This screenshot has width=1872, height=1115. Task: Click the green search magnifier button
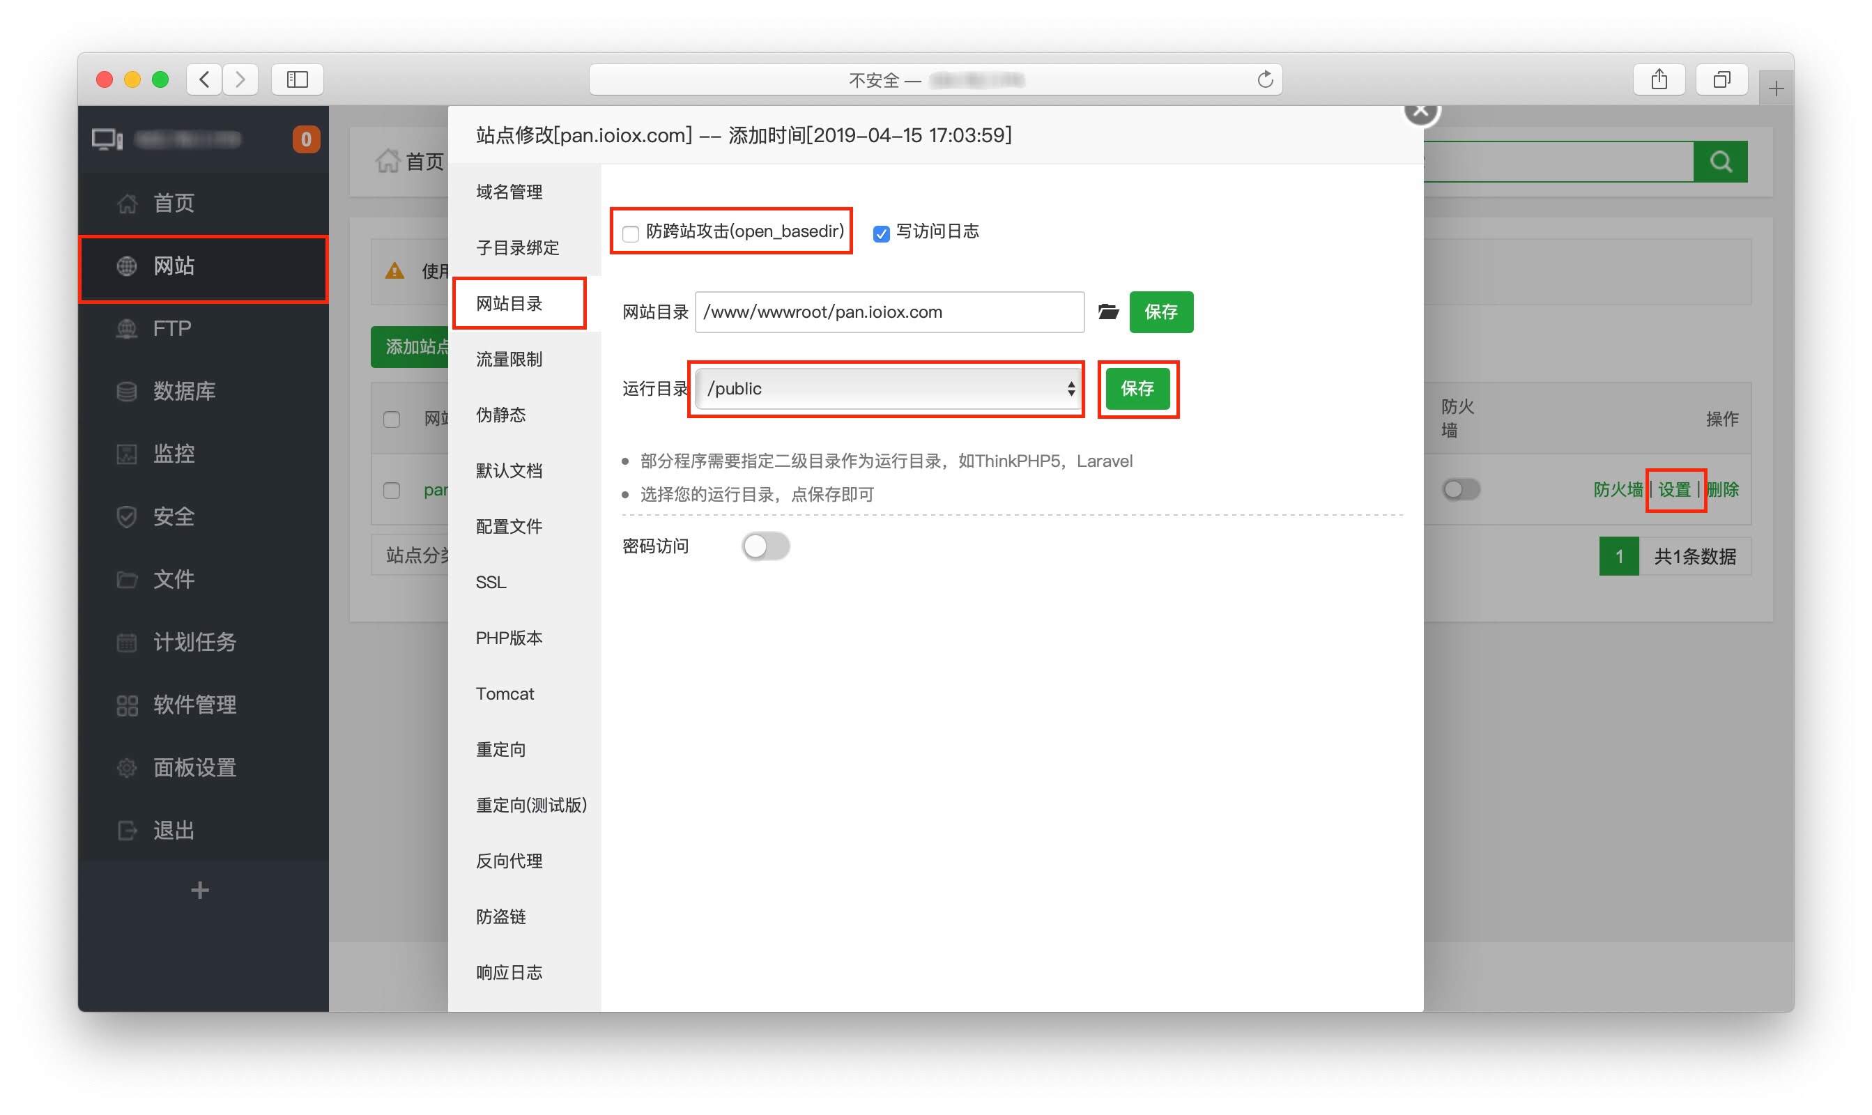click(1719, 162)
